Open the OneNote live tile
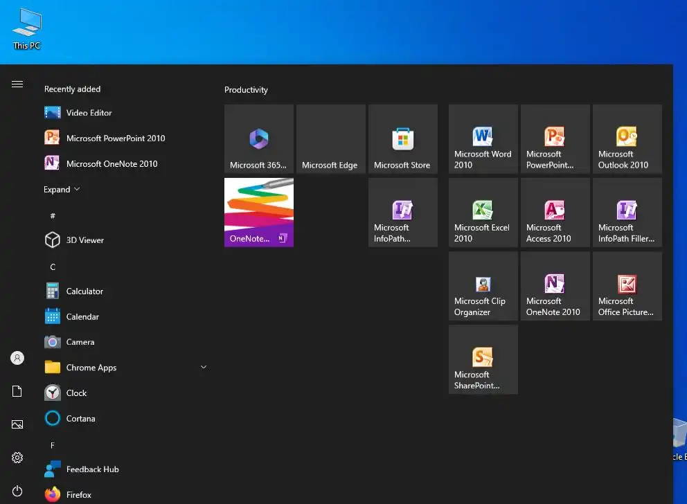687x504 pixels. 259,213
